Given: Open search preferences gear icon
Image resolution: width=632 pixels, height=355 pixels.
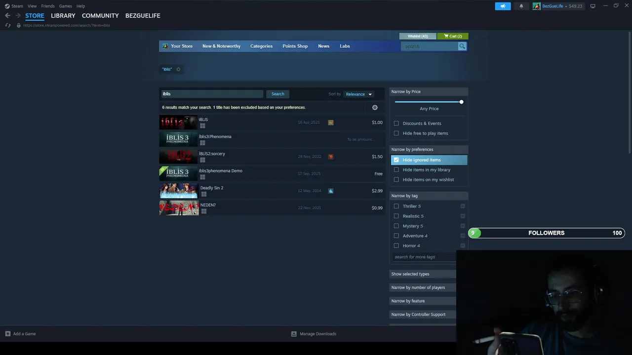Looking at the screenshot, I should tap(375, 107).
